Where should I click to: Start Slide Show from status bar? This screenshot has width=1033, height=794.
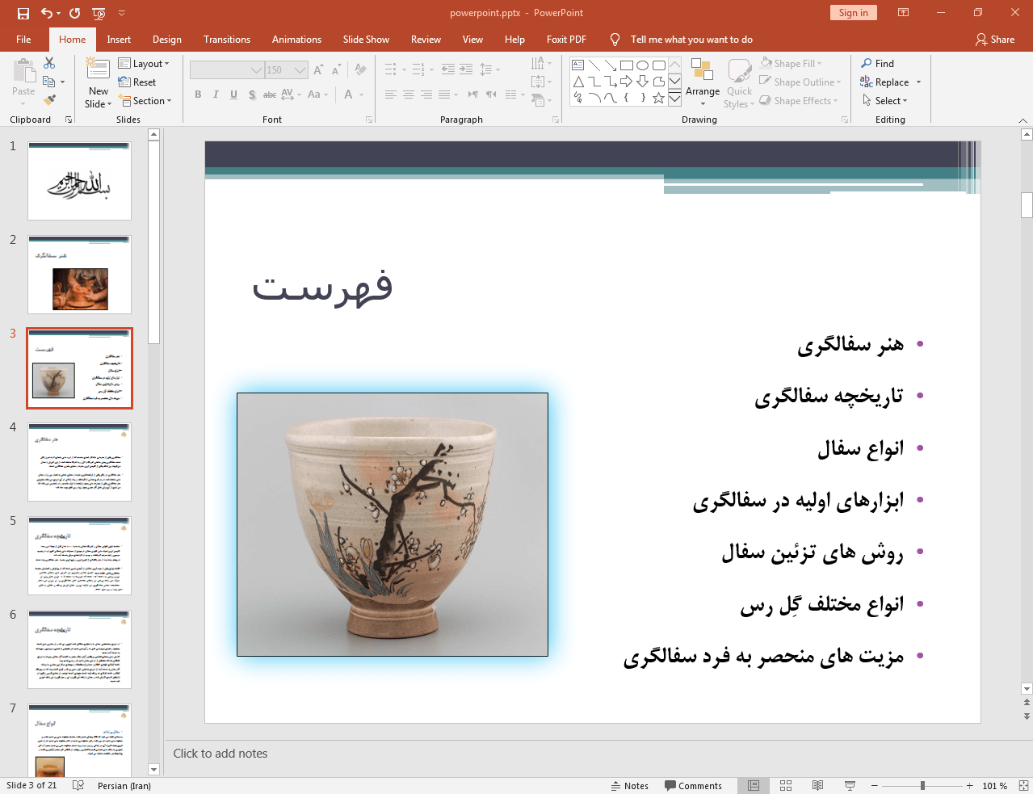point(850,785)
